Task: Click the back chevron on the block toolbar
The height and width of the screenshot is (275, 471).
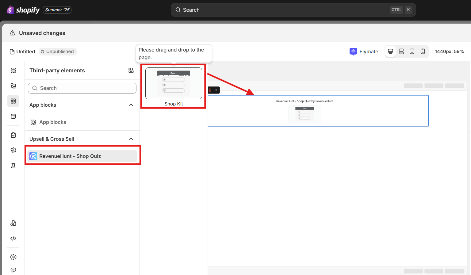Action: click(216, 90)
